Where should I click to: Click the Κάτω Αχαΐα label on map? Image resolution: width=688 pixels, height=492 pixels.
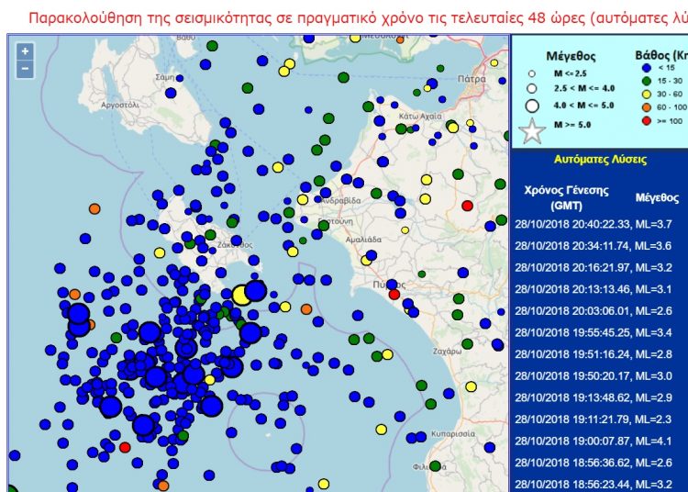(420, 117)
